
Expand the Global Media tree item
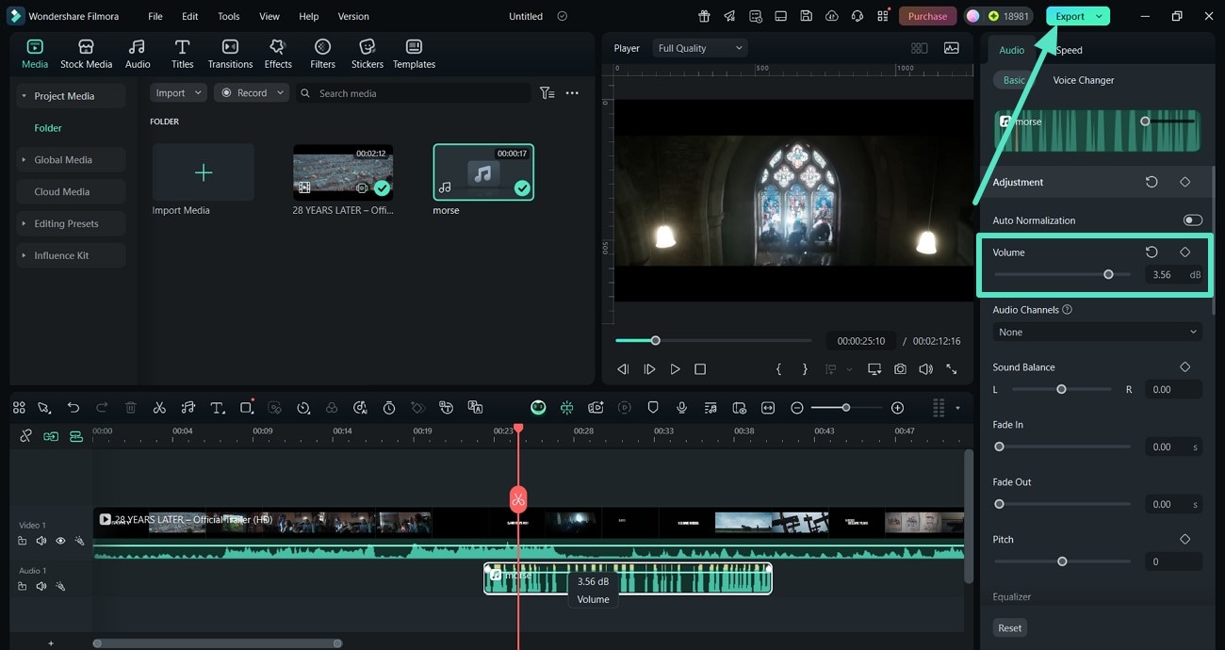coord(24,160)
